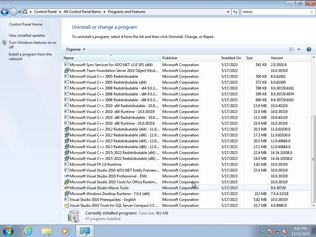Screen dimensions: 316x237
Task: Expand arrow after 'All Control Panel Items'
Action: click(x=104, y=12)
